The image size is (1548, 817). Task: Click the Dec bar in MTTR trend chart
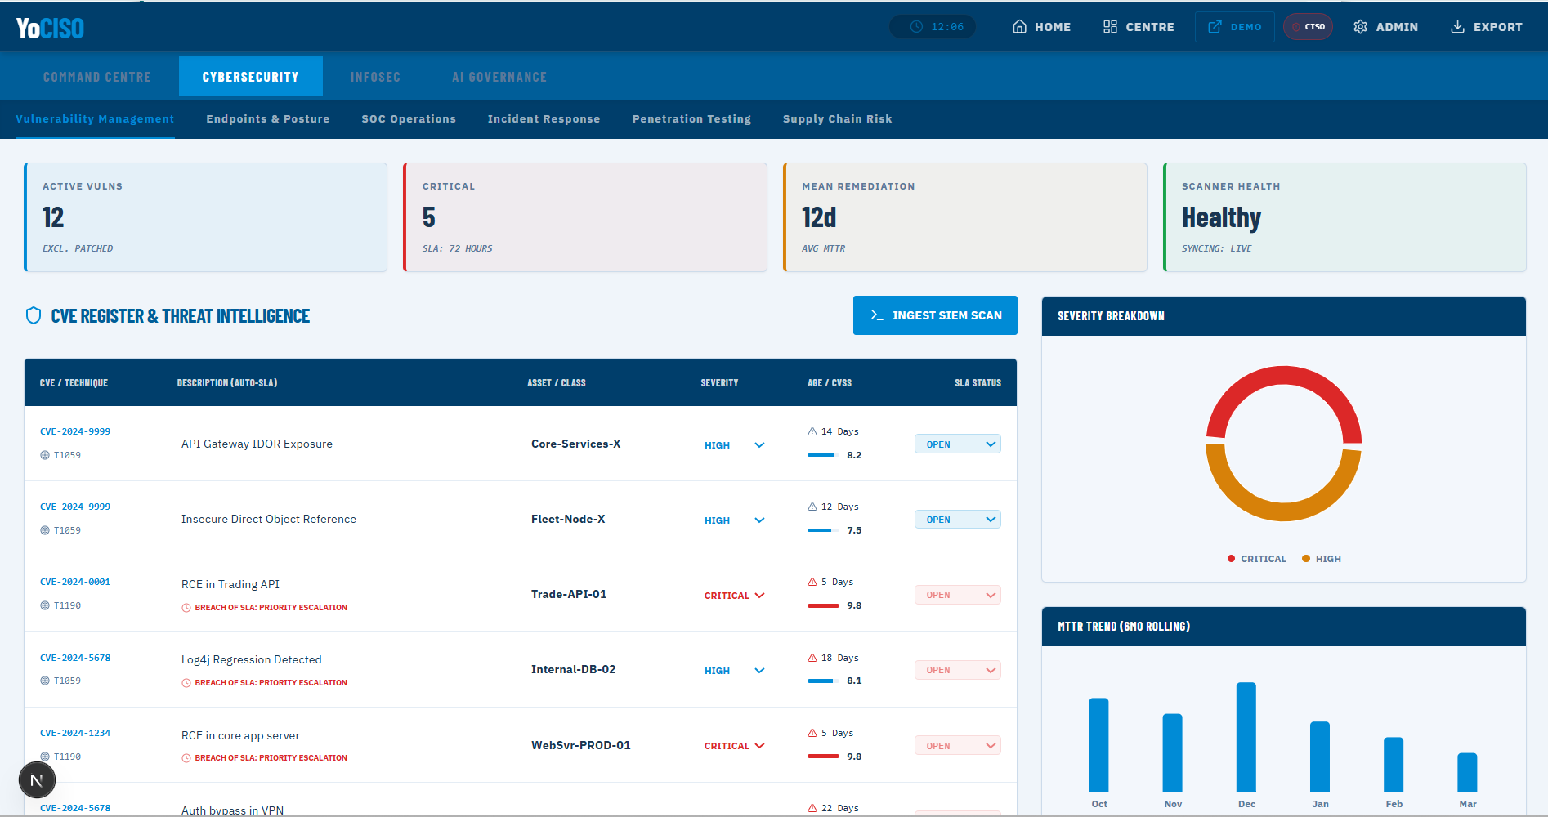pos(1246,737)
